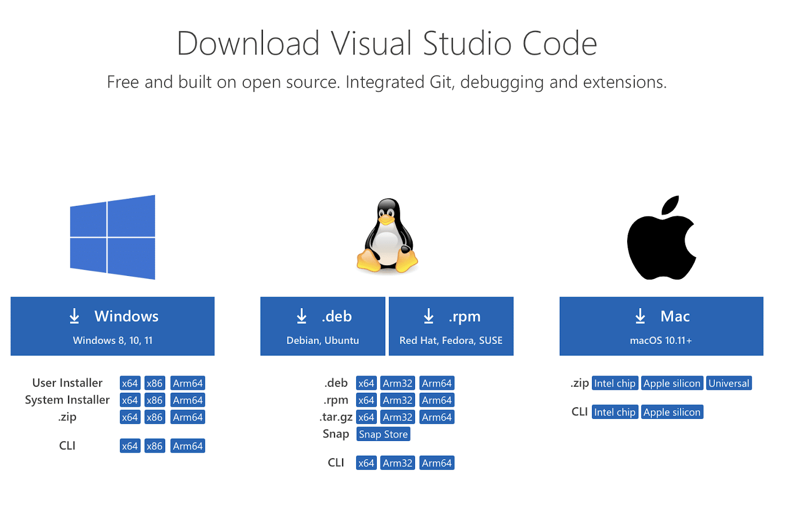Download the Windows installer via big button
This screenshot has width=806, height=509.
click(112, 326)
